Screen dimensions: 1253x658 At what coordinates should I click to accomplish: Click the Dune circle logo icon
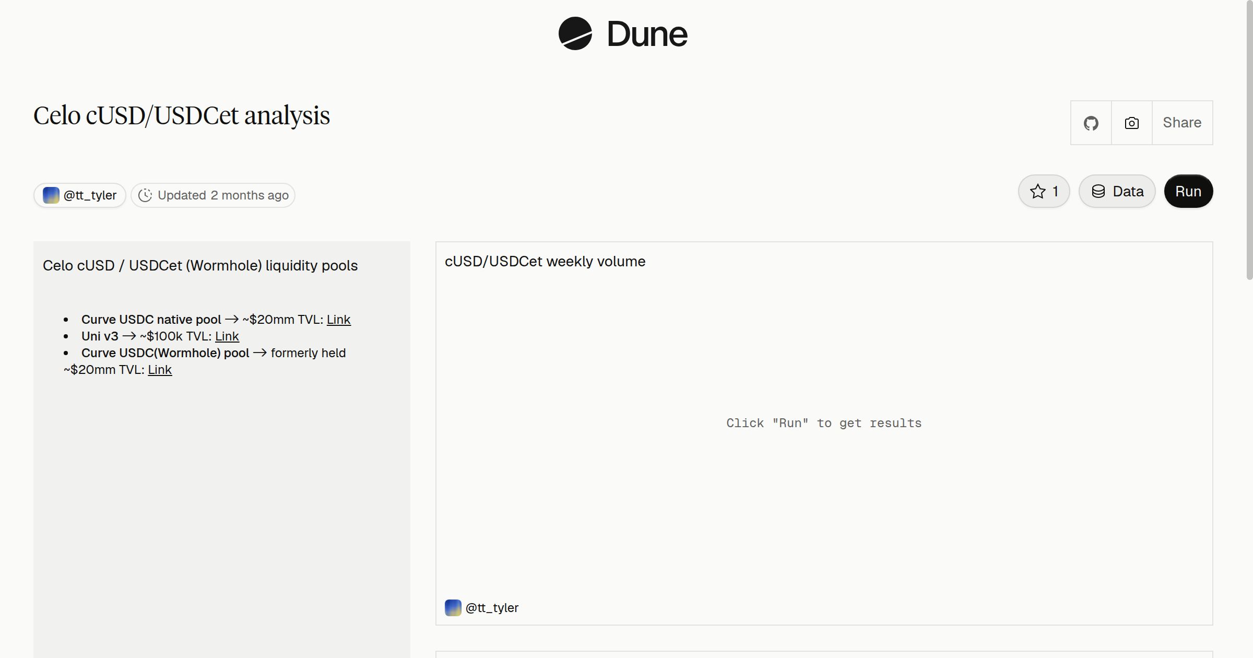point(575,33)
